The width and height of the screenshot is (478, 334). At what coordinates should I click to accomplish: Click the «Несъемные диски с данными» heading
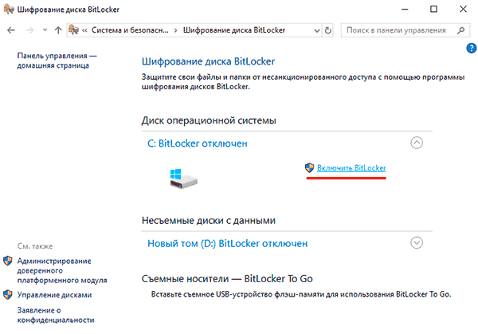(x=209, y=220)
